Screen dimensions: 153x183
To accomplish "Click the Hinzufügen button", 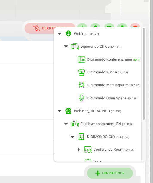I will [110, 173].
